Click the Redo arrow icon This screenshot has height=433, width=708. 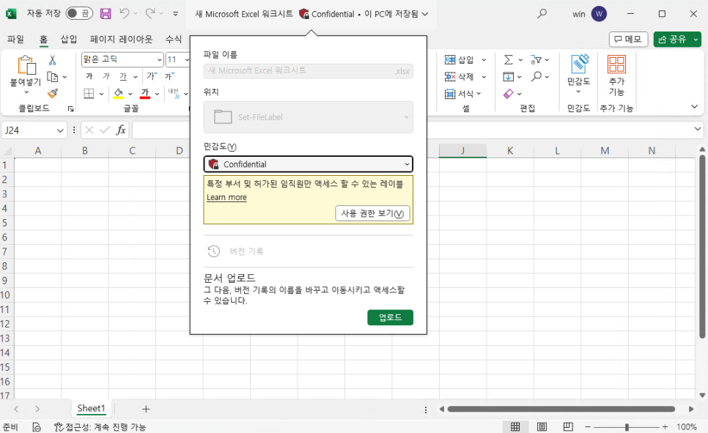tap(150, 13)
